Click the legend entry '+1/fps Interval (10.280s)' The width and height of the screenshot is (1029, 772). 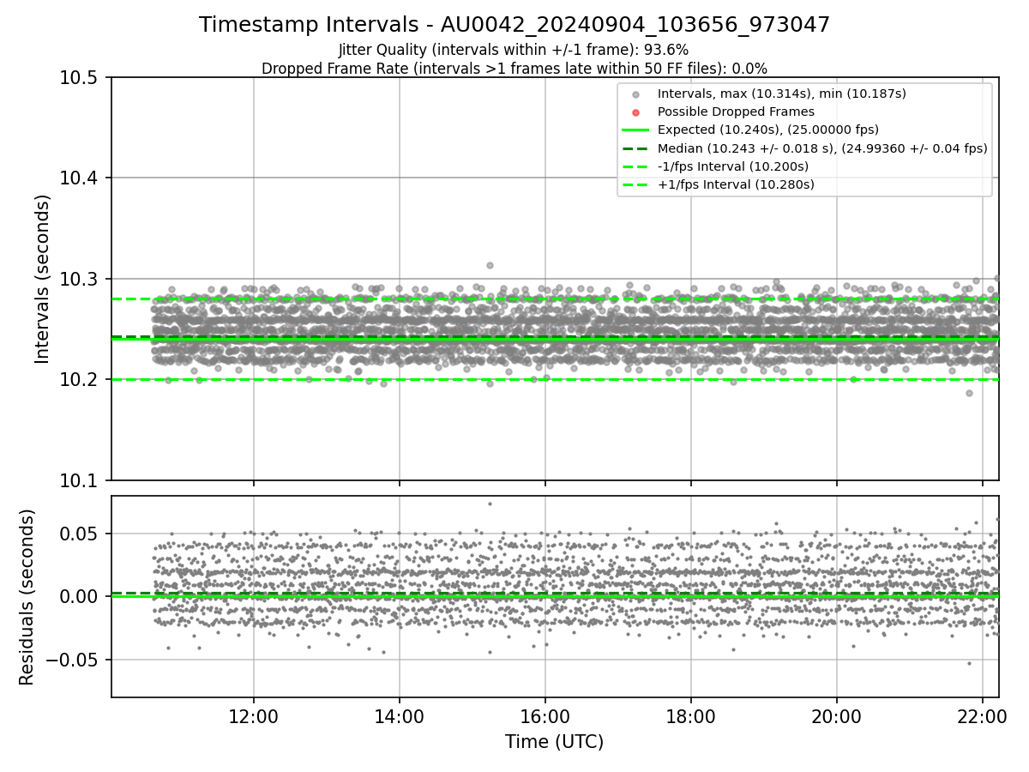coord(736,184)
